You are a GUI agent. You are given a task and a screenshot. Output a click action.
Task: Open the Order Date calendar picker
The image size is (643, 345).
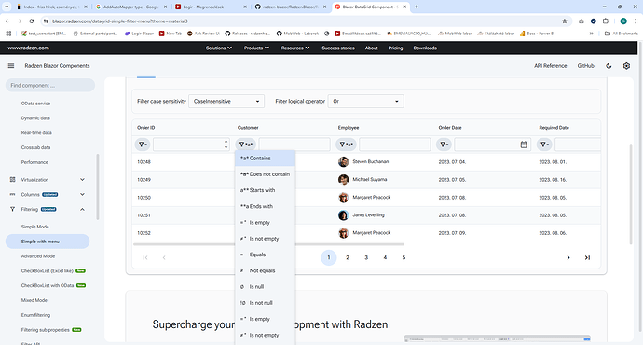coord(524,145)
